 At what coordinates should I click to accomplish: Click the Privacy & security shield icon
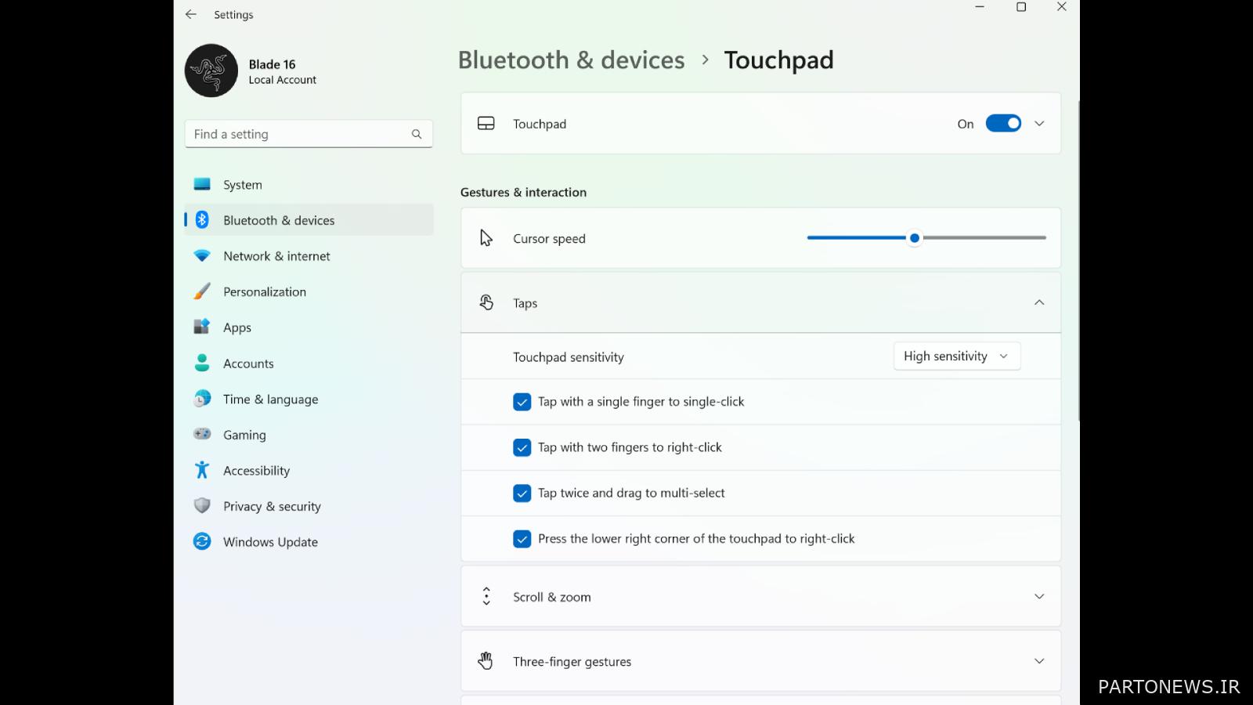click(202, 506)
